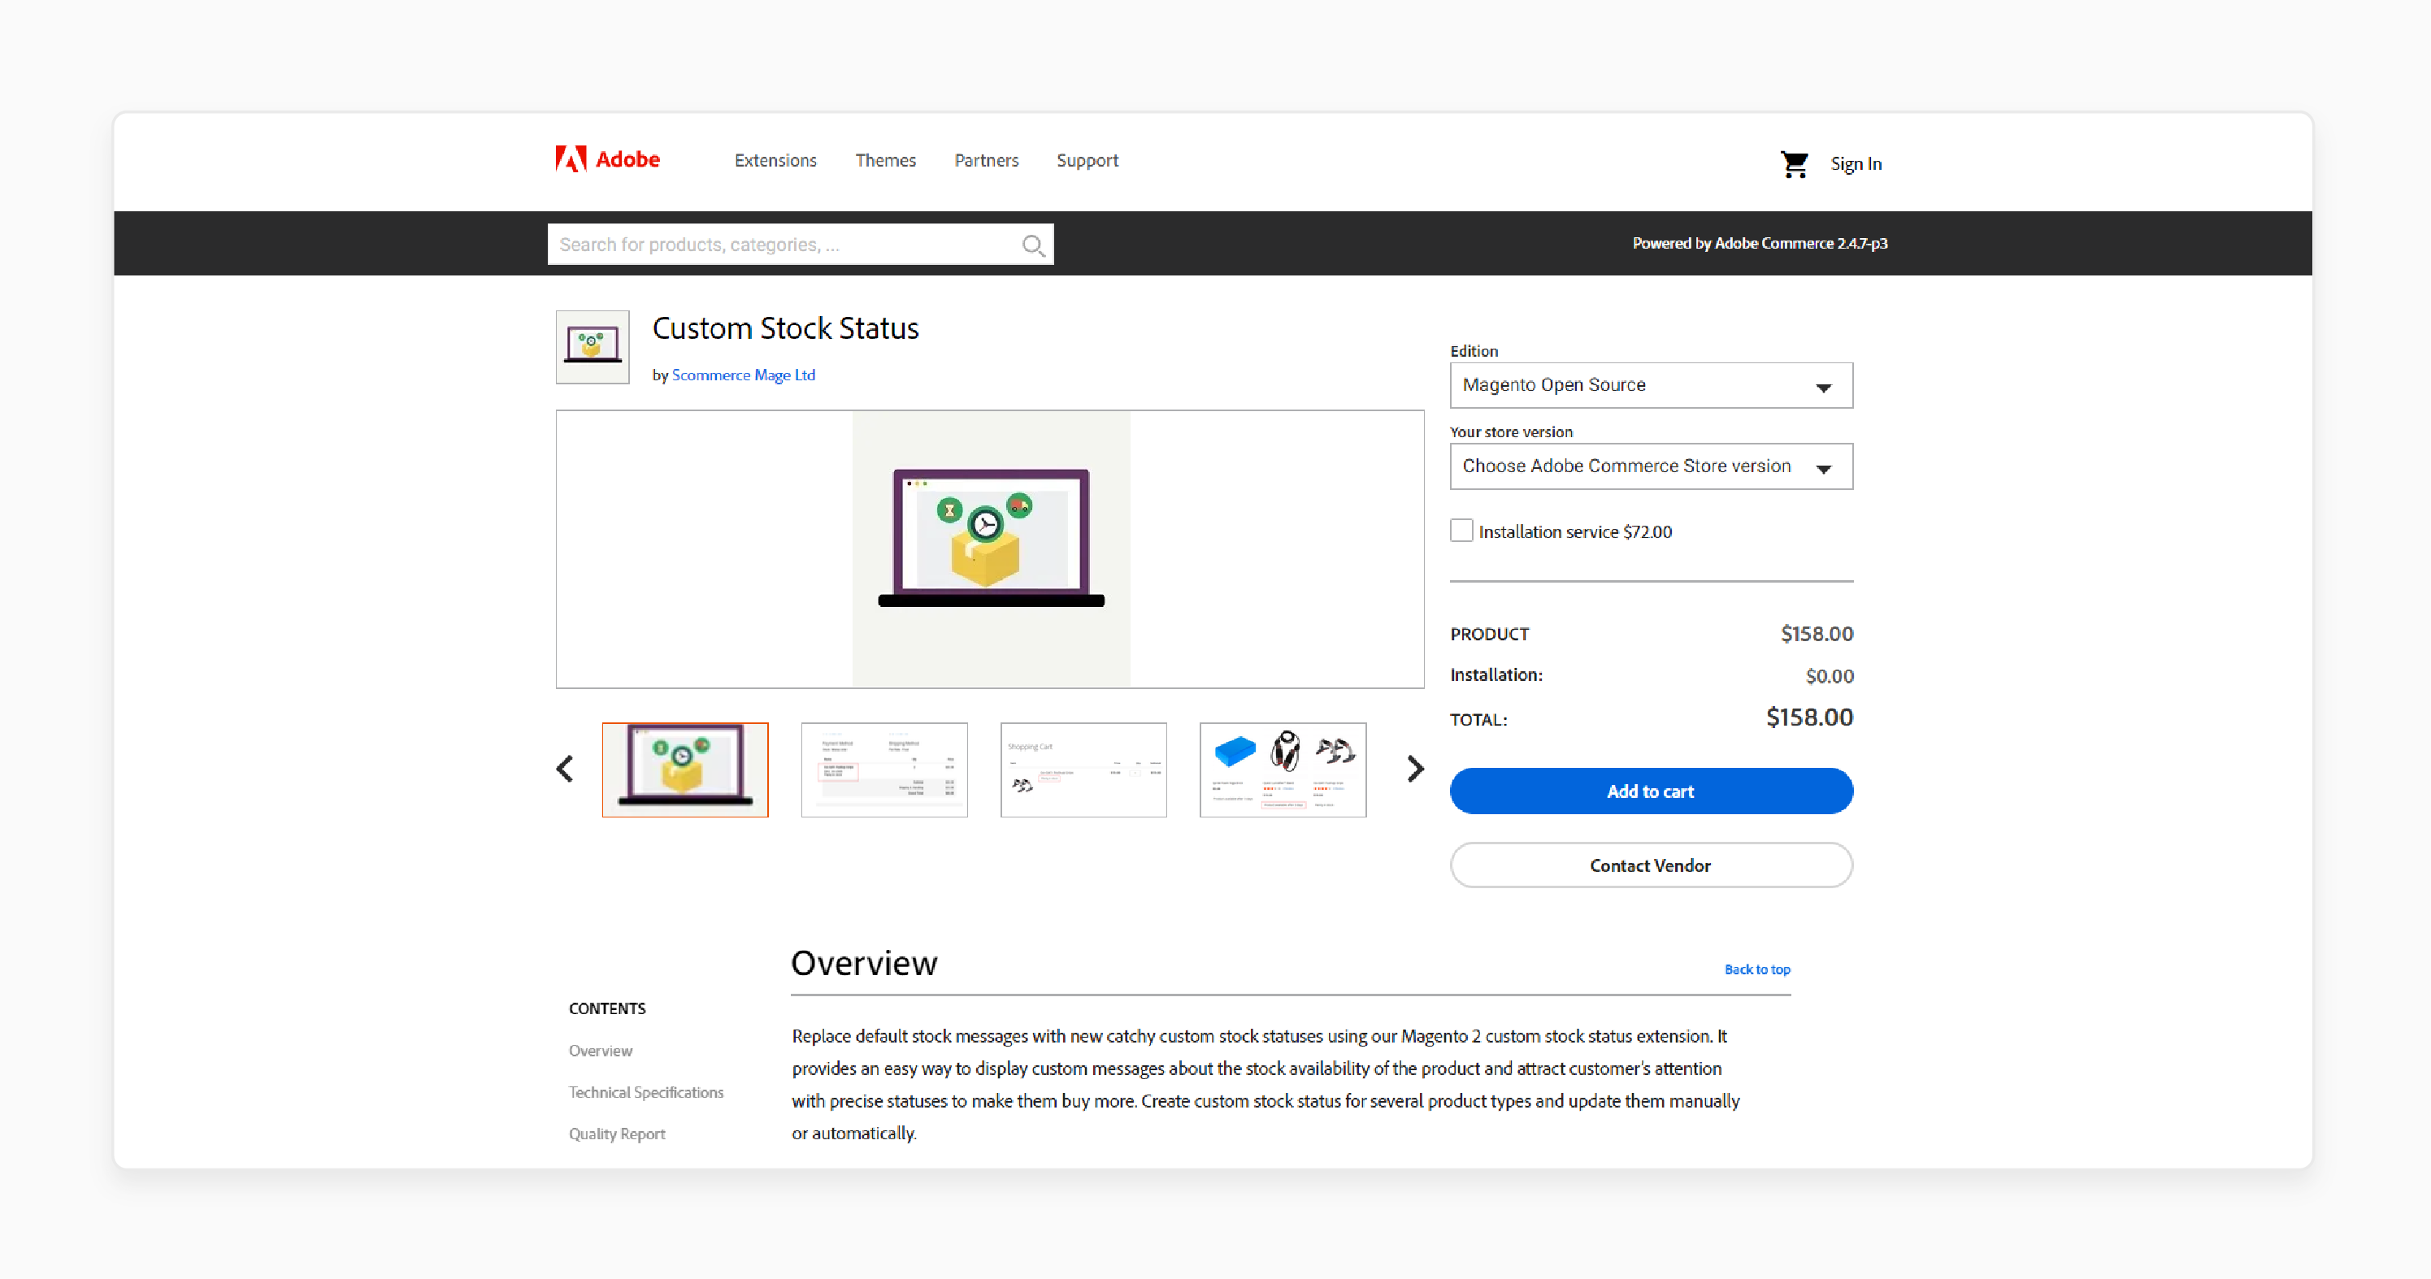This screenshot has height=1279, width=2431.
Task: Click the Overview section heading
Action: [x=863, y=963]
